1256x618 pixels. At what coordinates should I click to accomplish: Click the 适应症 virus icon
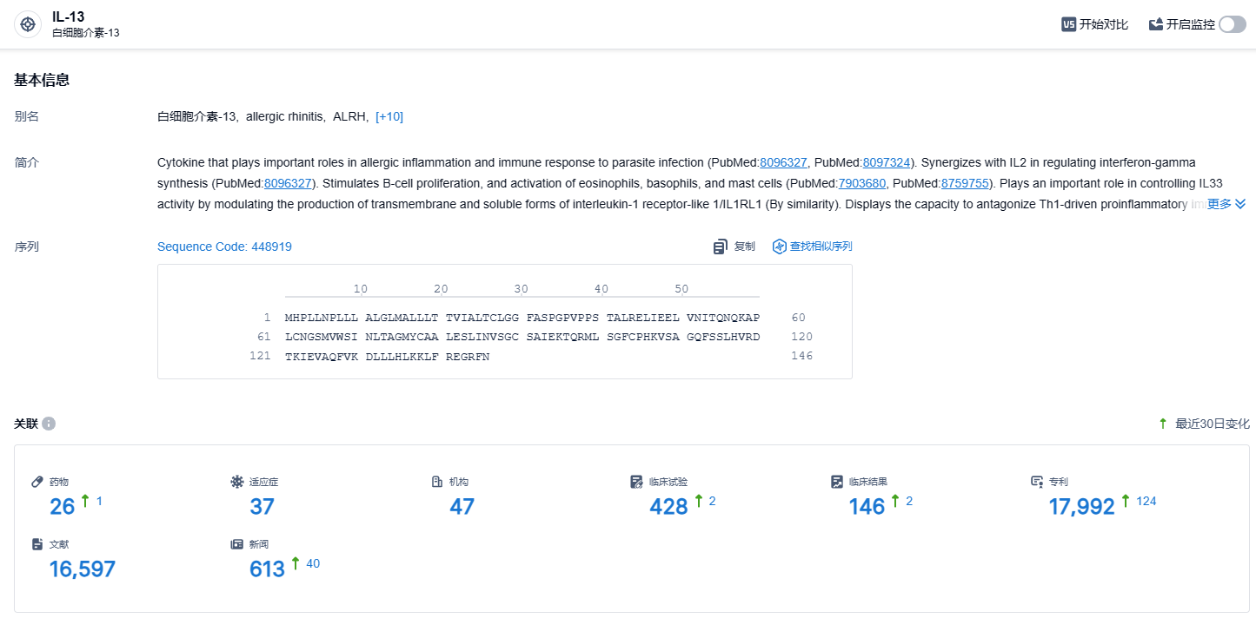point(236,482)
